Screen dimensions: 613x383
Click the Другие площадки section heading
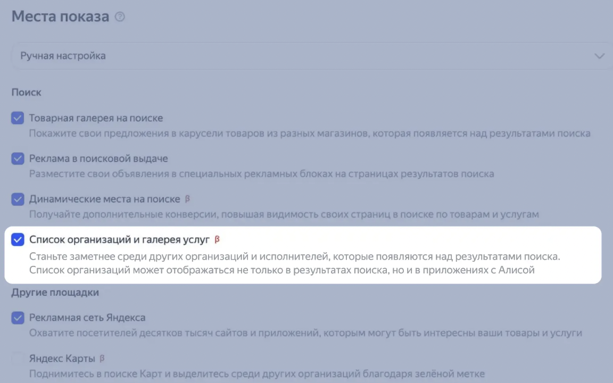55,293
